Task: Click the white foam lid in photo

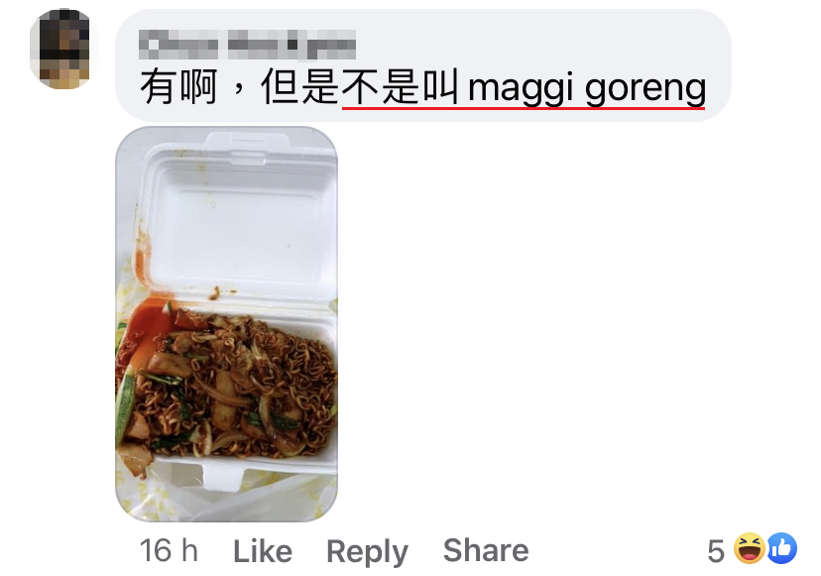Action: [x=238, y=220]
